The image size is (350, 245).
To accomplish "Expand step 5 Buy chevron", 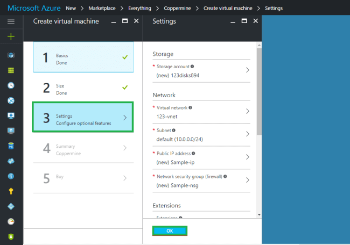I will (x=125, y=178).
